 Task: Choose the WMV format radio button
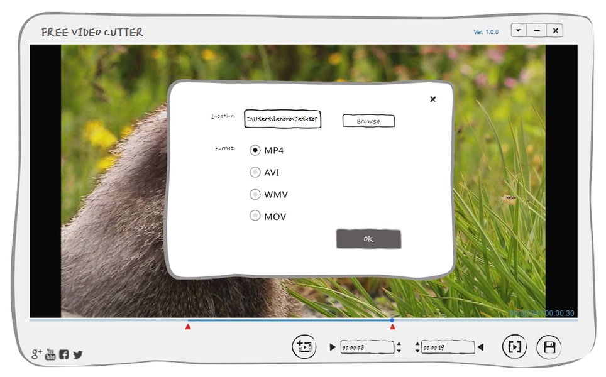click(x=255, y=194)
